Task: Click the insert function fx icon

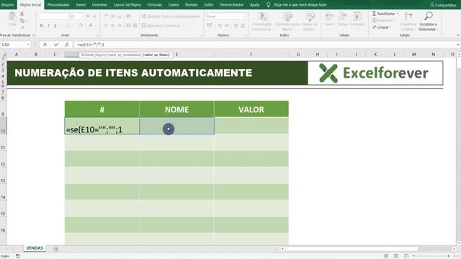Action: [67, 45]
